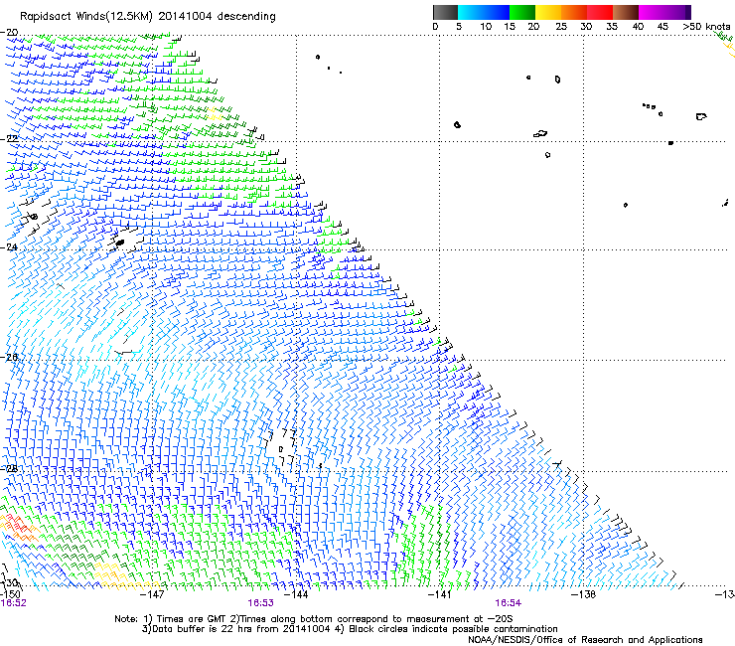This screenshot has height=646, width=735.
Task: Click the brown 35-40 knots legend swatch
Action: coord(626,12)
